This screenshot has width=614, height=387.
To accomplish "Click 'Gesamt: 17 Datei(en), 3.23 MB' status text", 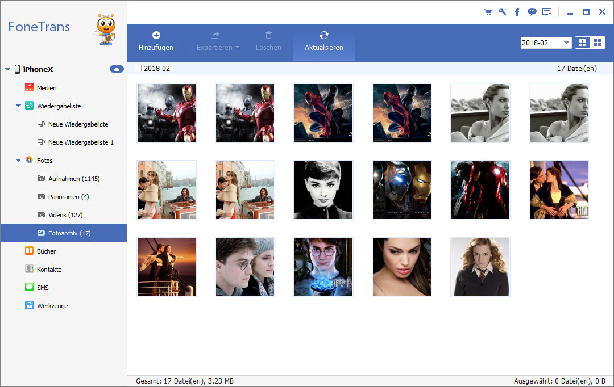I will (184, 381).
